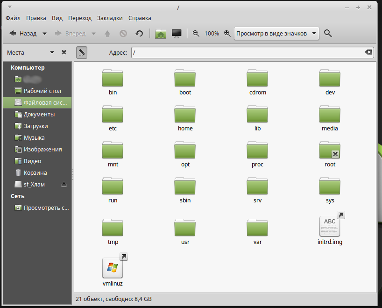382x308 pixels.
Task: Open the home folder toolbar icon
Action: coord(161,33)
